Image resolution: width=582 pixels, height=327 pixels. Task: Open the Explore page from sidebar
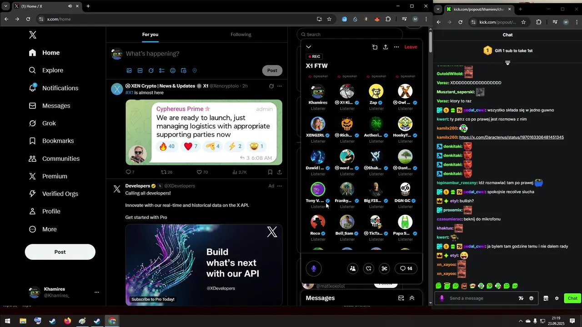pos(46,70)
